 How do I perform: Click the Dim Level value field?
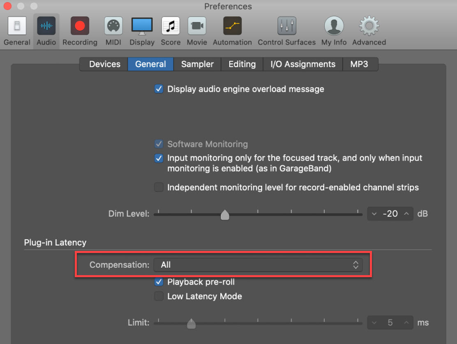click(390, 214)
